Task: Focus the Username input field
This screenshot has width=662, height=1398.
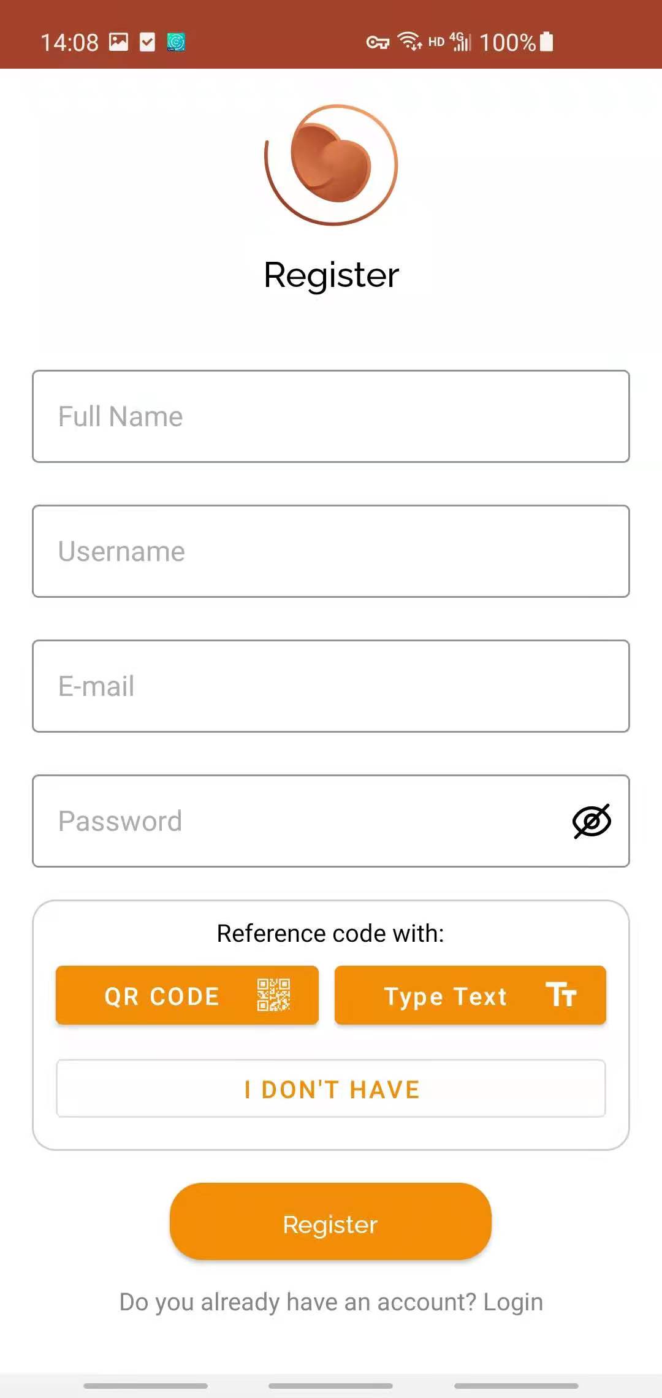Action: click(x=331, y=551)
